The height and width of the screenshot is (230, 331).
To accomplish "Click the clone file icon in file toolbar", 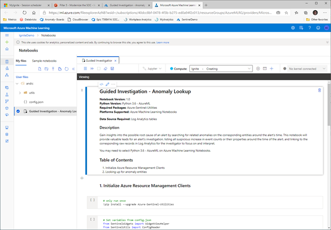I will tap(60, 69).
